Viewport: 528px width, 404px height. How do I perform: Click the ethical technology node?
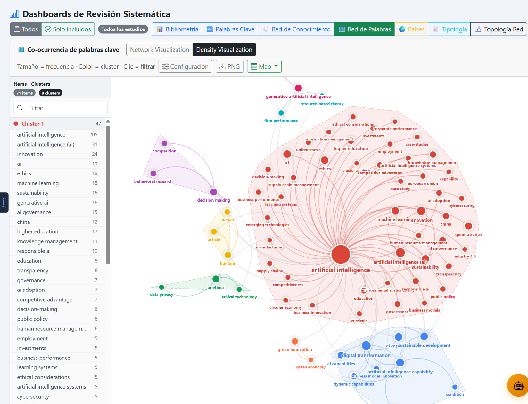click(x=239, y=290)
